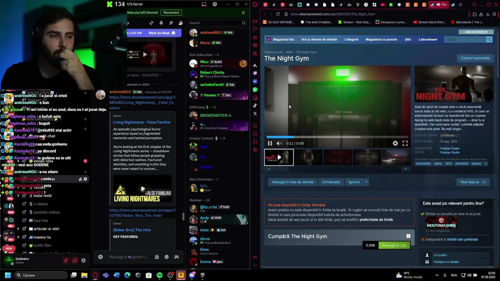Open 'Fireplay Studio' developer link
The width and height of the screenshot is (500, 281).
click(x=450, y=149)
